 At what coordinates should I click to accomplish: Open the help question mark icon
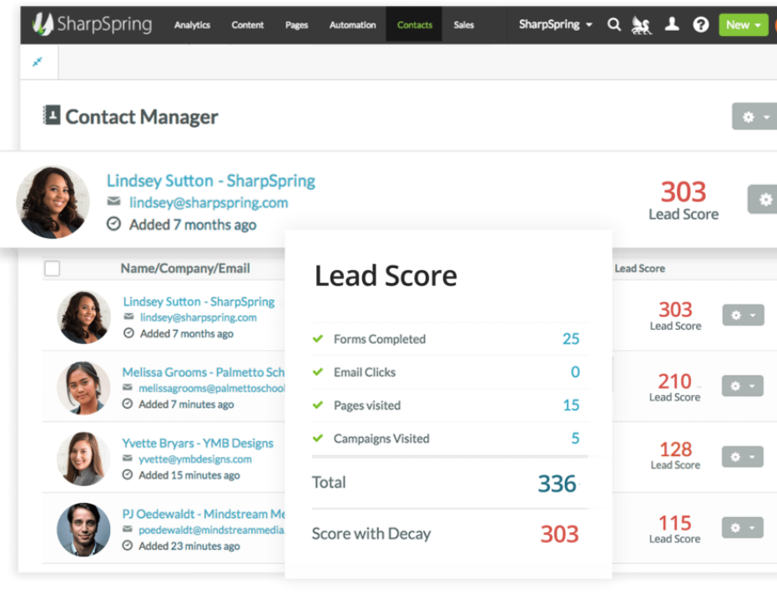(x=701, y=24)
